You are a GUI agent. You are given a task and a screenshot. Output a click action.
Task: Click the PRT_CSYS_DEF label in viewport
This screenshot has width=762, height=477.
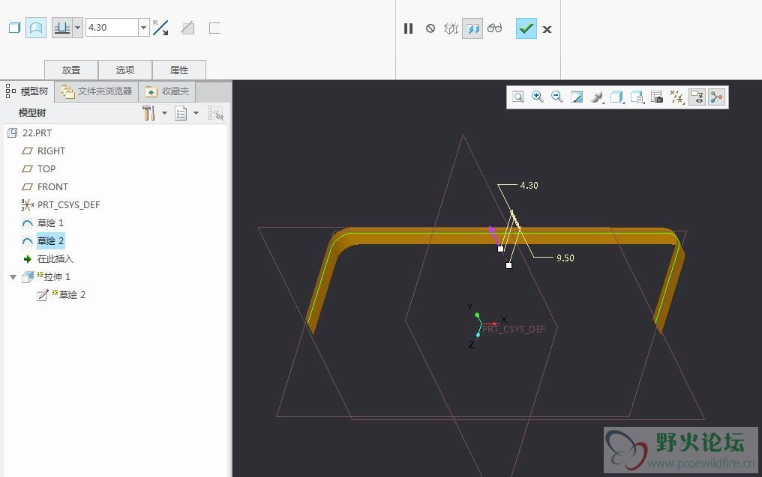[514, 329]
